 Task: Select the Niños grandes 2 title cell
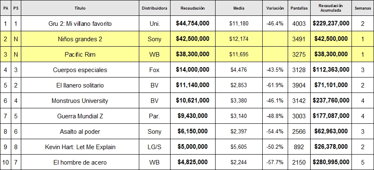80,39
